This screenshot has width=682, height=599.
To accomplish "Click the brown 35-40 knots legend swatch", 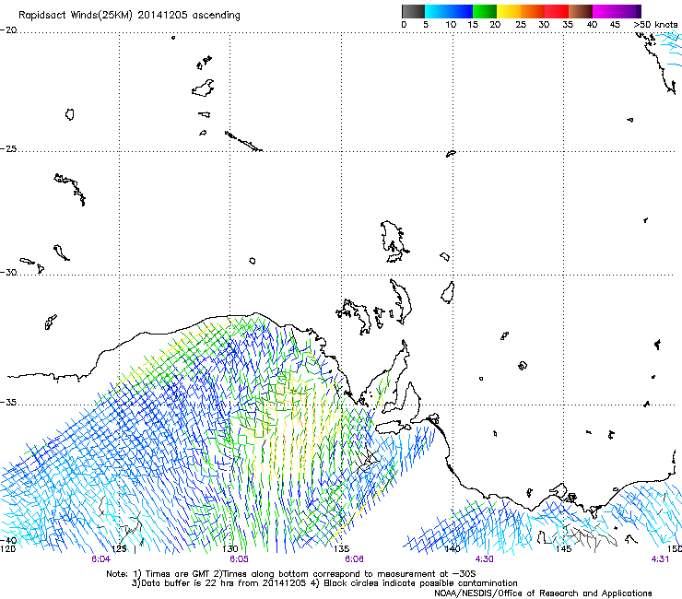I will click(581, 11).
